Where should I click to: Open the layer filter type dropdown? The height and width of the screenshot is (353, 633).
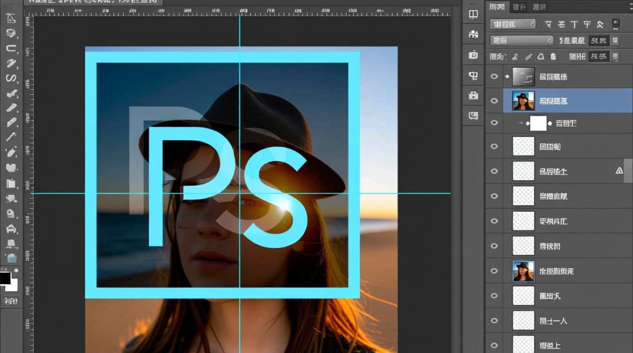tap(512, 24)
